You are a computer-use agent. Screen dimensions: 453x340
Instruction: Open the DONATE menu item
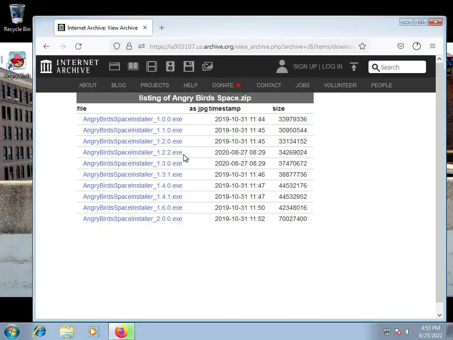(x=226, y=85)
